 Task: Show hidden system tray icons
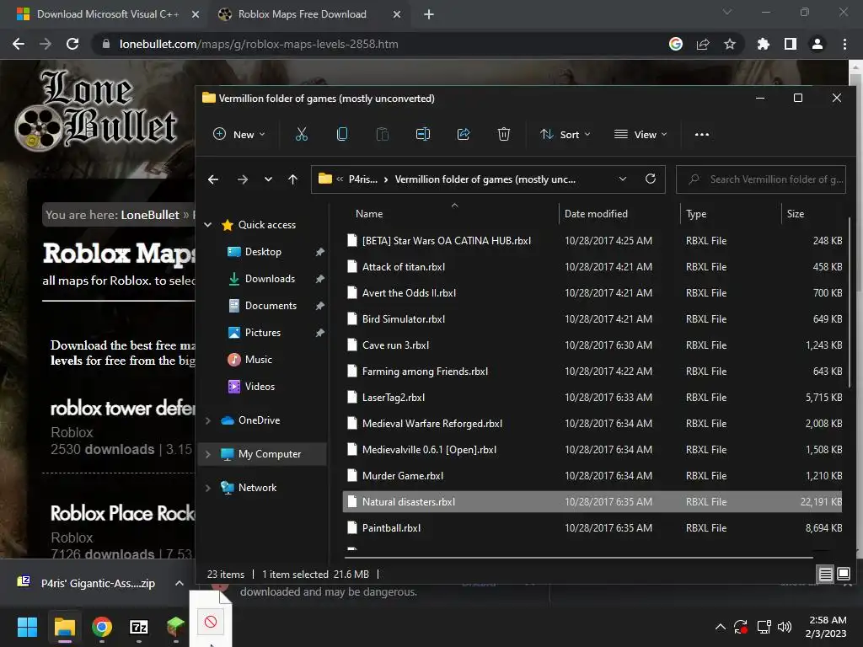(720, 627)
